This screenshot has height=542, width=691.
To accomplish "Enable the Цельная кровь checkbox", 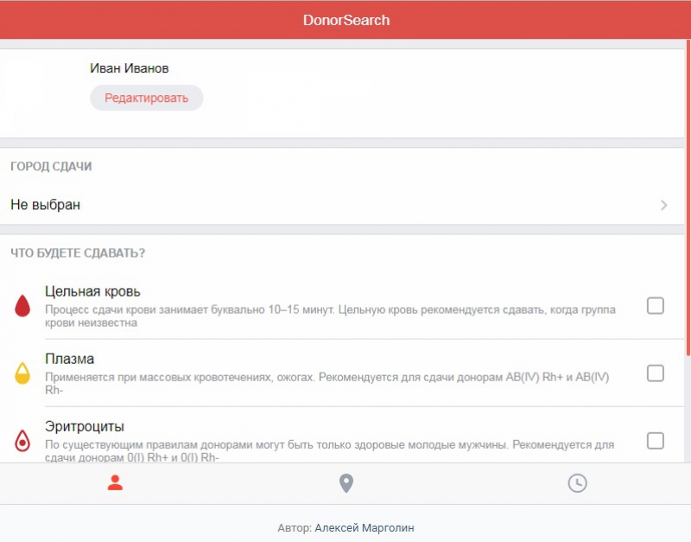I will [656, 306].
